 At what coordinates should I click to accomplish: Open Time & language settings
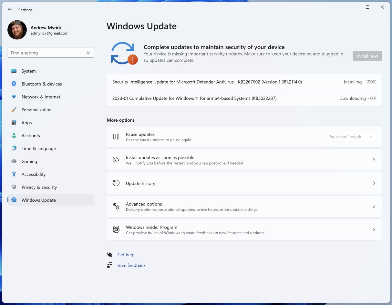point(51,148)
